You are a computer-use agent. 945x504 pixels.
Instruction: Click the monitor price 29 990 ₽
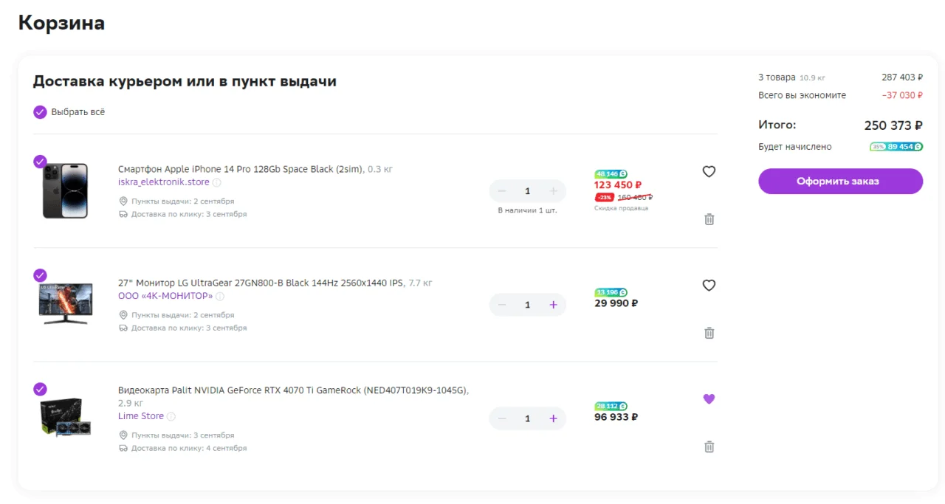click(616, 303)
